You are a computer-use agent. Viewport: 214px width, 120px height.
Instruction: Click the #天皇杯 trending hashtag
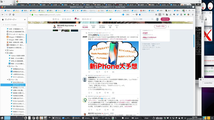[145, 33]
